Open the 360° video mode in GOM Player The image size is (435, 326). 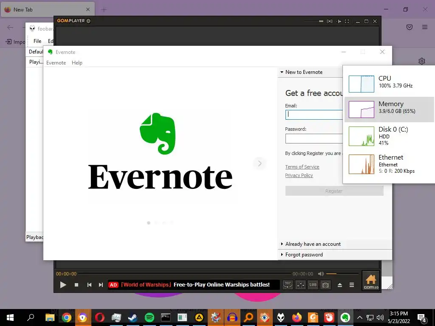(288, 285)
